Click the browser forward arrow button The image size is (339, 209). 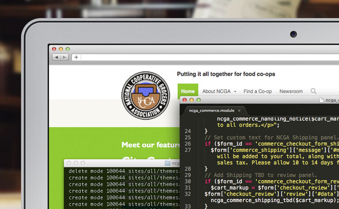click(64, 57)
